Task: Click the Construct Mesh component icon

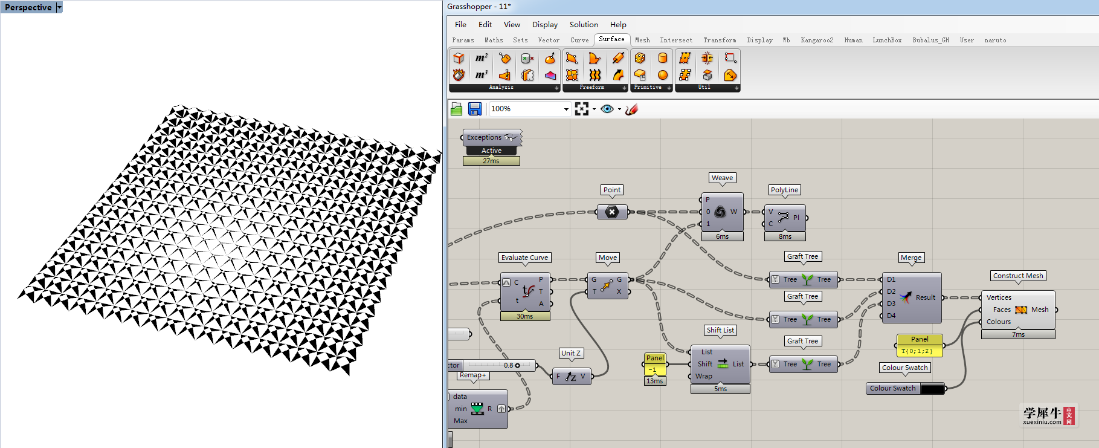Action: tap(1021, 310)
